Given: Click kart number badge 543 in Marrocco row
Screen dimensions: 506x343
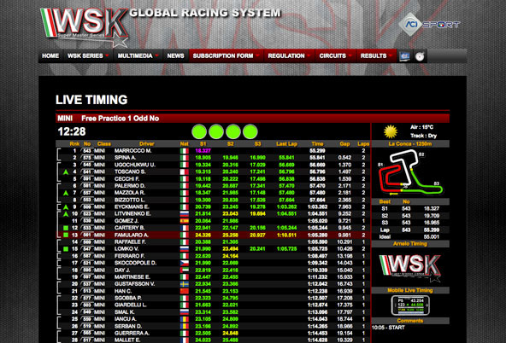Looking at the screenshot, I should pos(87,151).
